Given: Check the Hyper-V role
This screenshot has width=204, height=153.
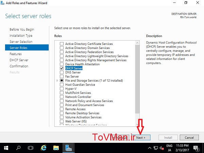Looking at the screenshot, I should (x=62, y=89).
